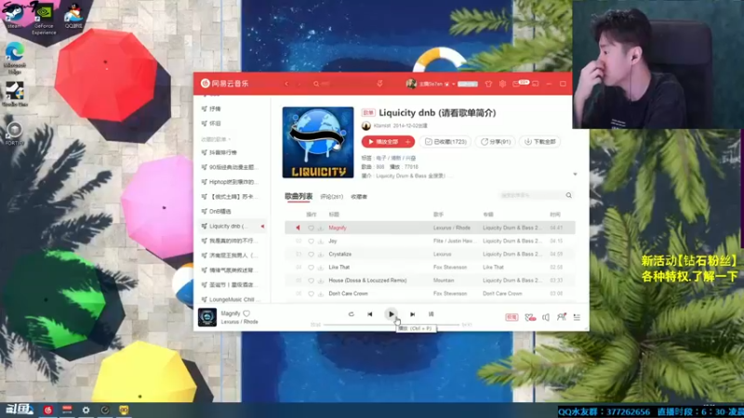Open the playlist creator Klamist link
The height and width of the screenshot is (418, 744).
382,125
